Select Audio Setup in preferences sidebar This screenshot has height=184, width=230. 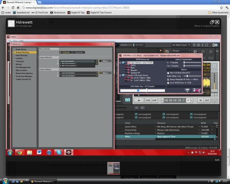pos(21,49)
